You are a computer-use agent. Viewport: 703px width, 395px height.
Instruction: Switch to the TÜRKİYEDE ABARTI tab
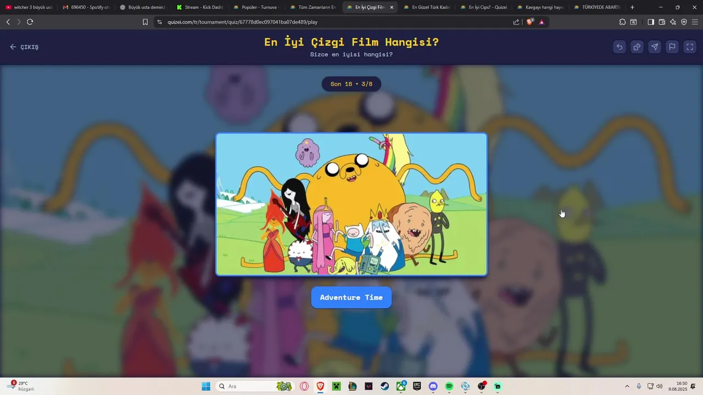597,7
